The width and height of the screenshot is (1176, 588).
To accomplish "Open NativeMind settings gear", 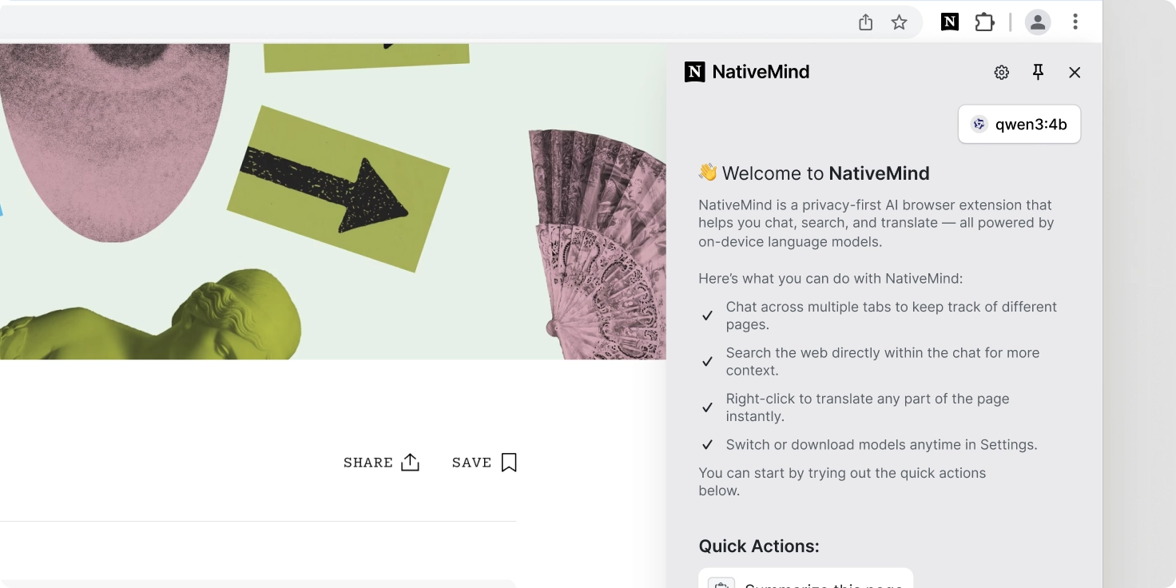I will (1001, 73).
